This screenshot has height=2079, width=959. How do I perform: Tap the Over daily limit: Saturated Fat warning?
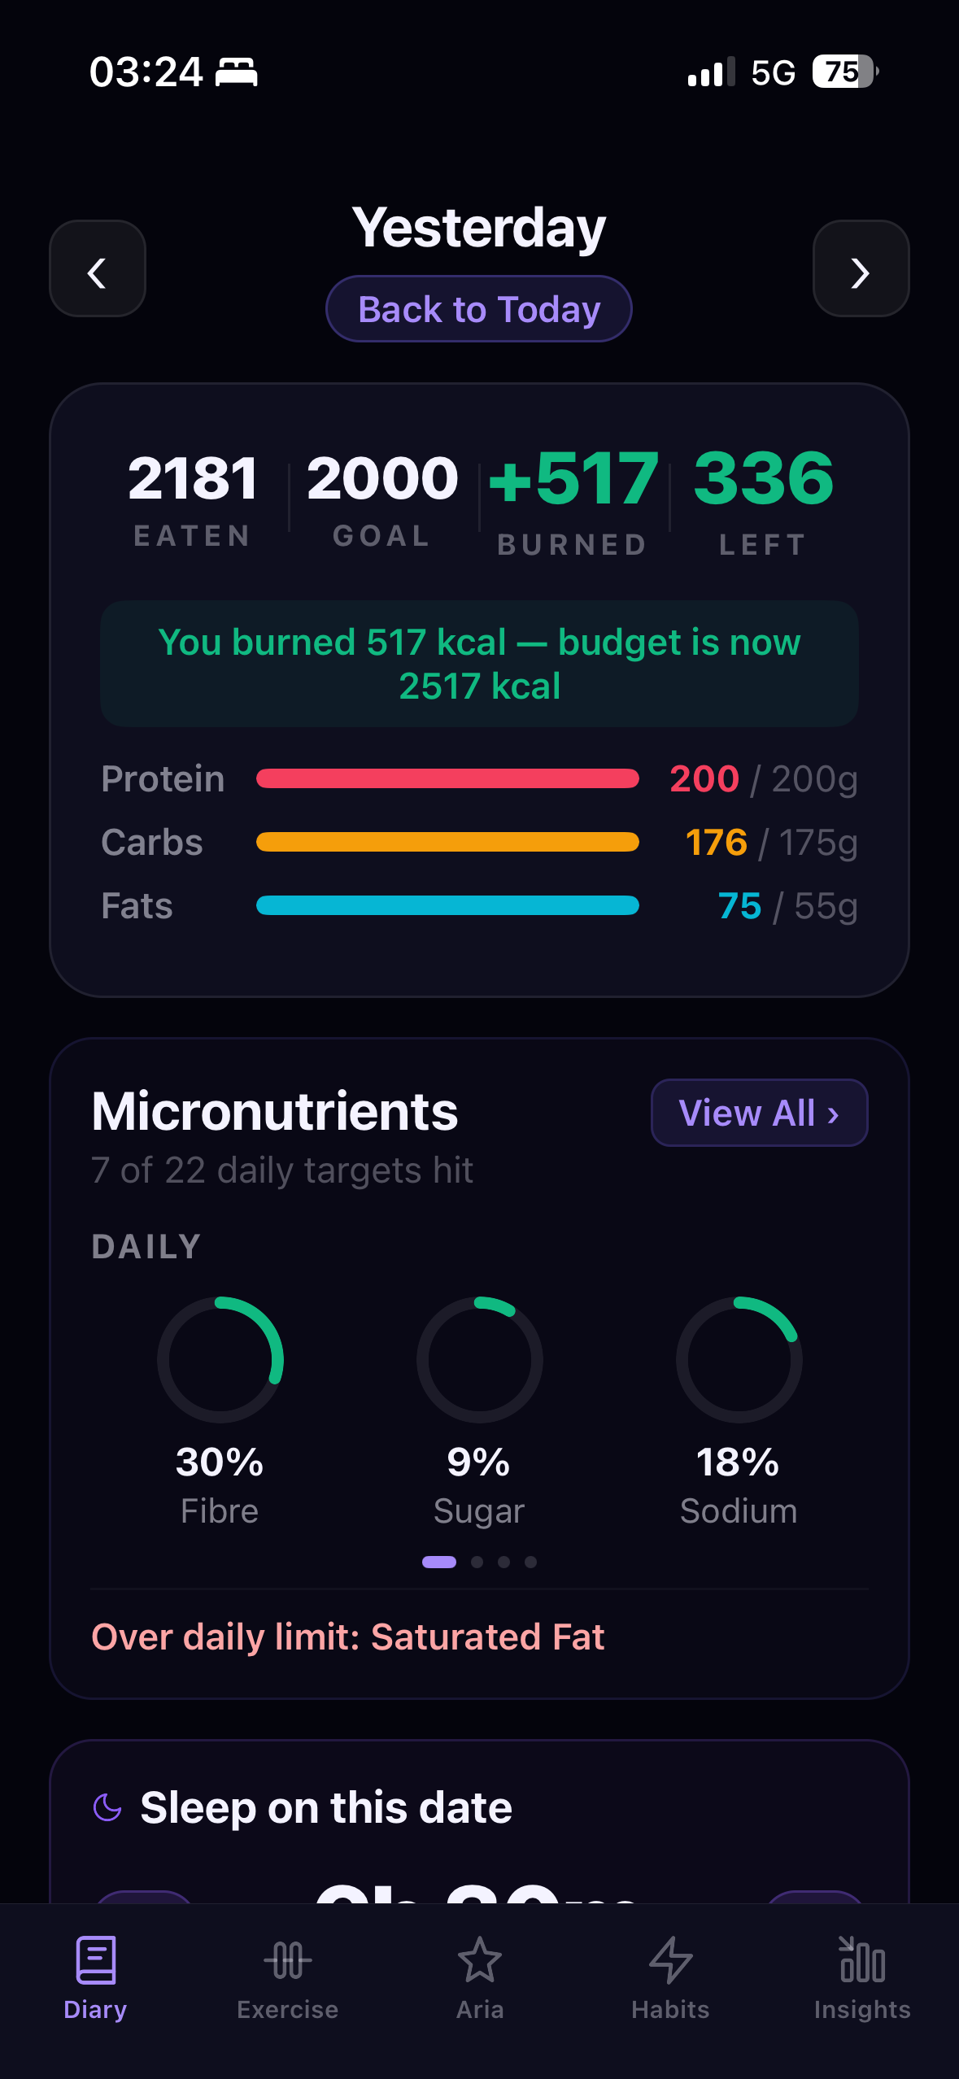(x=348, y=1637)
